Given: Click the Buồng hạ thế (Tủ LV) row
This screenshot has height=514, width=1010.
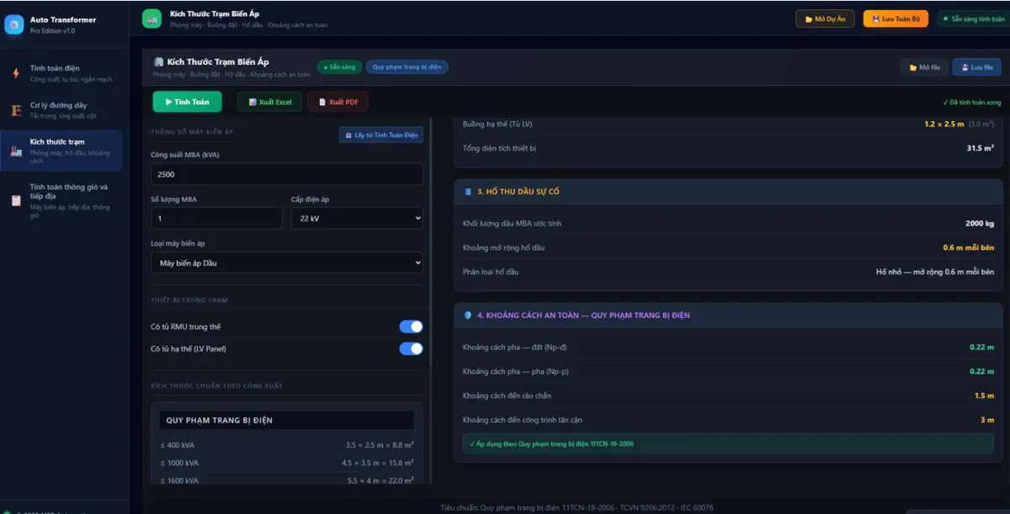Looking at the screenshot, I should (728, 124).
